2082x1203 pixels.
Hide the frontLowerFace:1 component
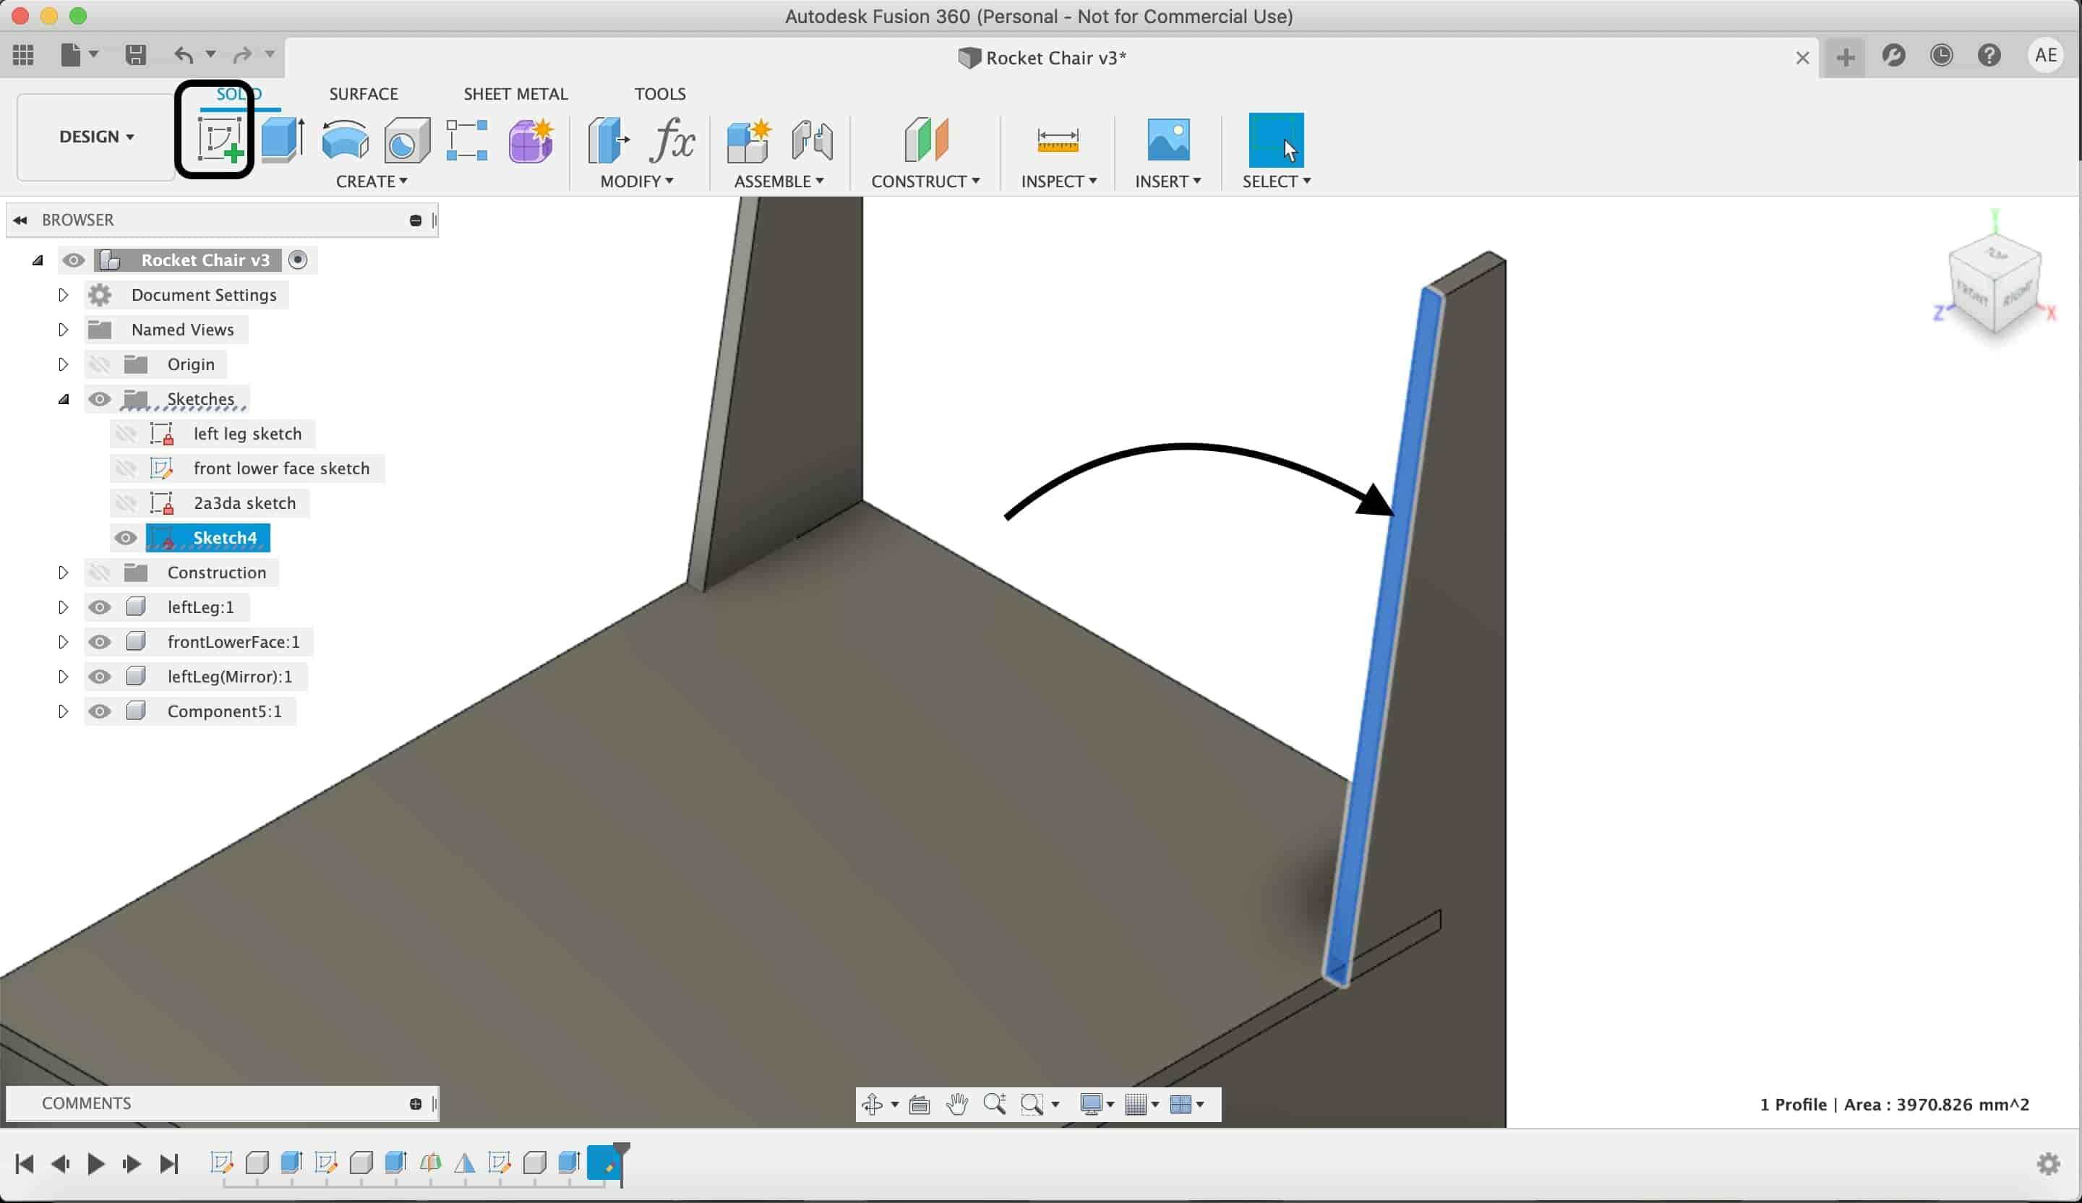point(100,642)
